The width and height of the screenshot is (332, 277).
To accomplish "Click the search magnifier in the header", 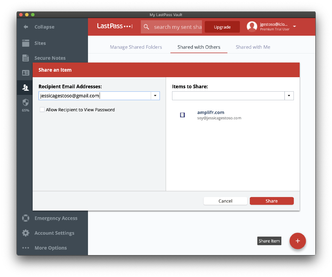I will 146,27.
